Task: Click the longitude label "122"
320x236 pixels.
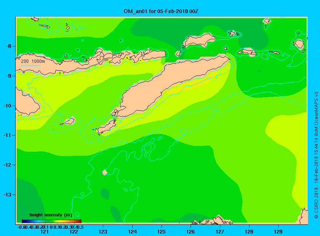Action: click(74, 232)
